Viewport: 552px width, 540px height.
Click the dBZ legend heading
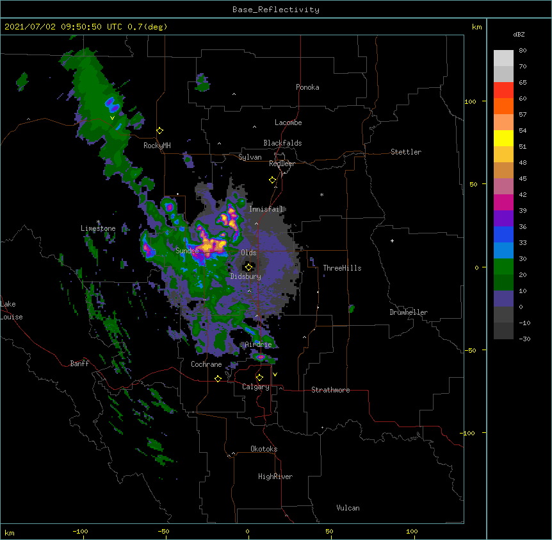pyautogui.click(x=519, y=34)
